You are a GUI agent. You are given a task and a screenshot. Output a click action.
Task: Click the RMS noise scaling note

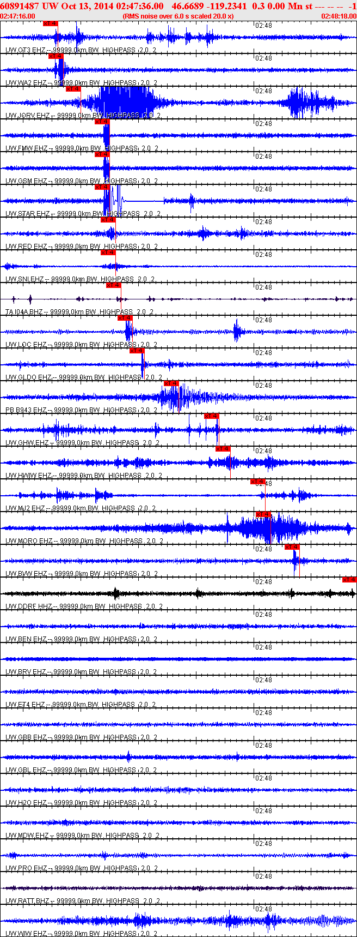tap(178, 16)
